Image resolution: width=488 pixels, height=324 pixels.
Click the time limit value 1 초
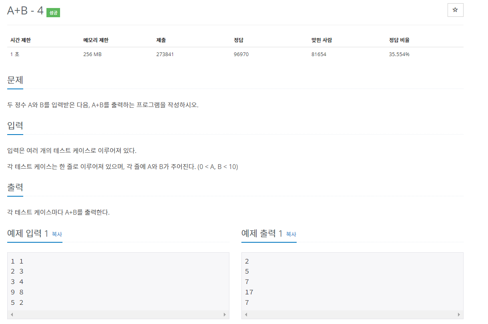(15, 54)
